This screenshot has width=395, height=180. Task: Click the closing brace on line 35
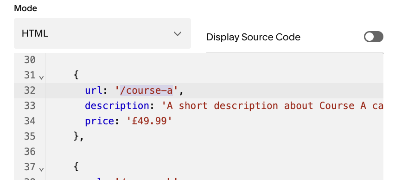(x=76, y=136)
